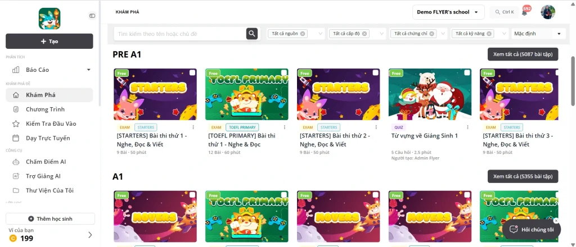Image resolution: width=576 pixels, height=247 pixels.
Task: Open the Tất cả chứng chỉ dropdown chevron
Action: (443, 34)
